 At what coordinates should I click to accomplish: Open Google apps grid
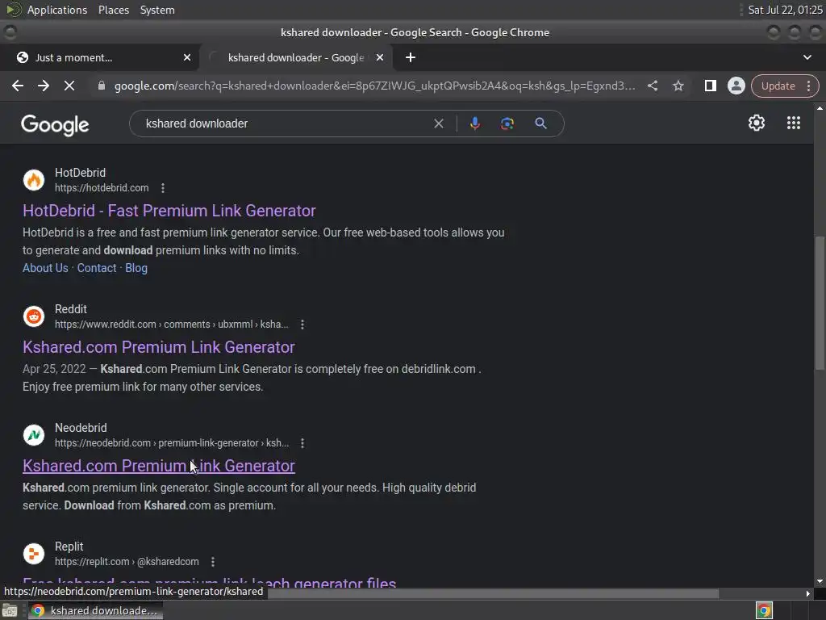point(794,123)
